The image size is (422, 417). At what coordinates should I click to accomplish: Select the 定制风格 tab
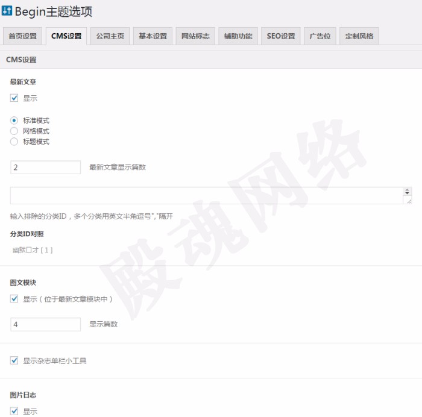(359, 36)
